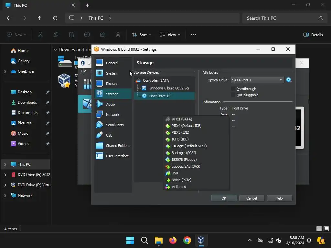Open Home in Explorer sidebar
The image size is (331, 248).
23,51
